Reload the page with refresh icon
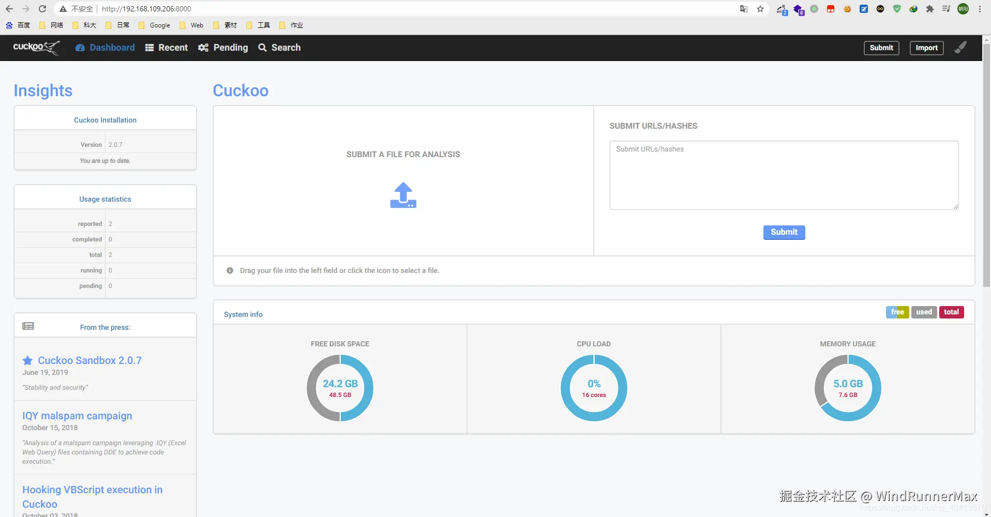 click(x=42, y=9)
